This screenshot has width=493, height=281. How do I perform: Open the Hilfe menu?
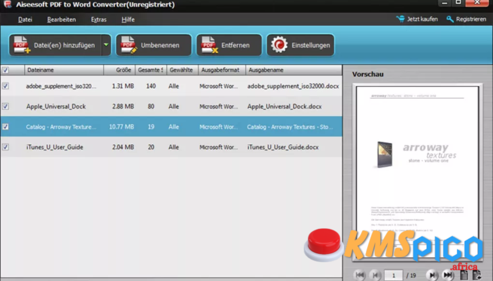[x=128, y=19]
